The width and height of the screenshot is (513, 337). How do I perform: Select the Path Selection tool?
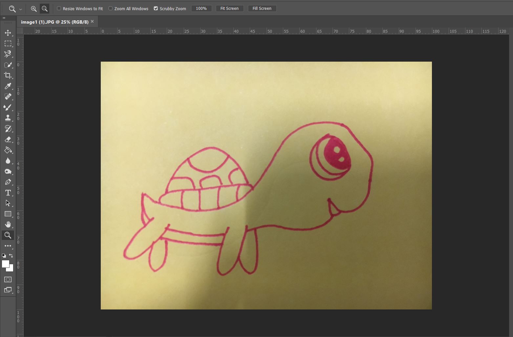point(8,203)
